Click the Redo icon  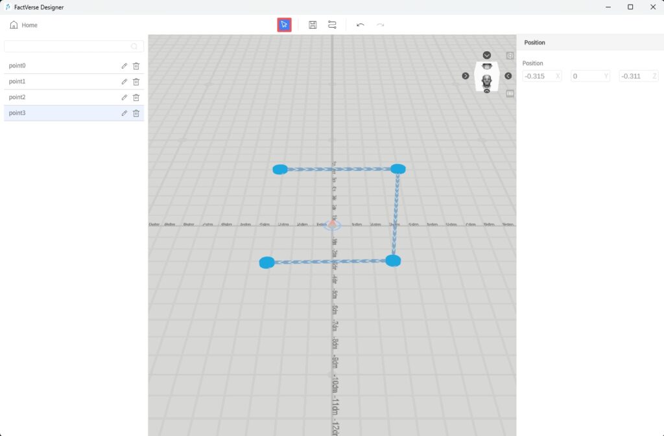click(x=379, y=24)
